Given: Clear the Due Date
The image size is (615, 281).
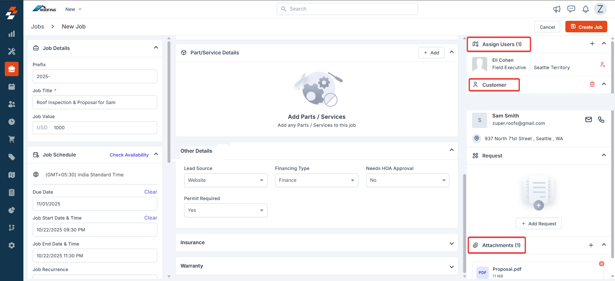Looking at the screenshot, I should (151, 192).
